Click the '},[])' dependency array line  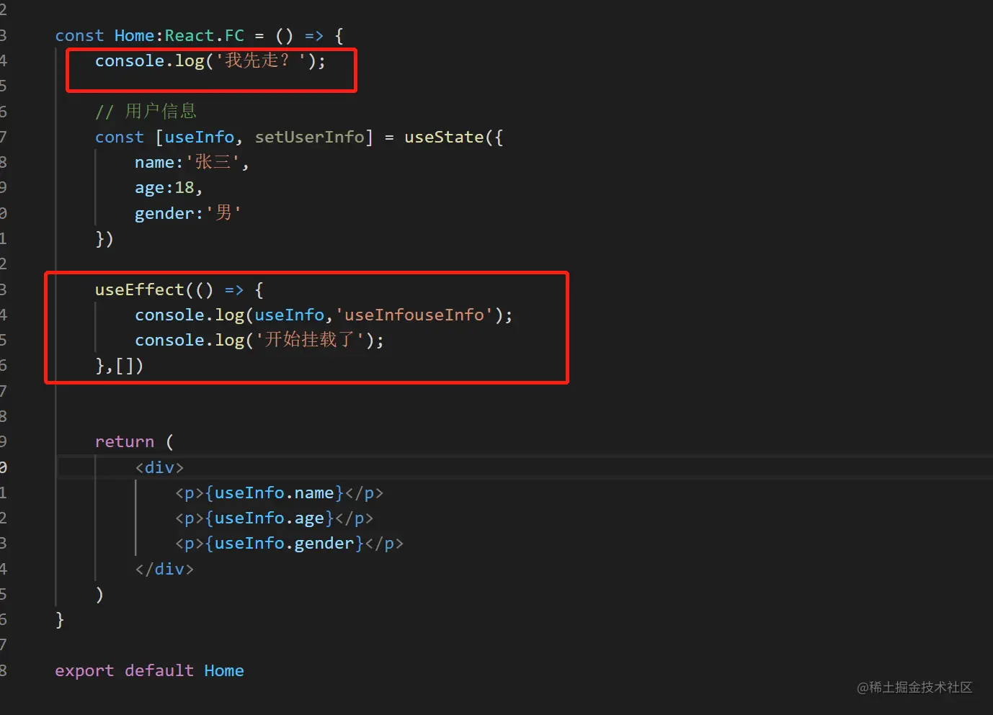pos(120,366)
